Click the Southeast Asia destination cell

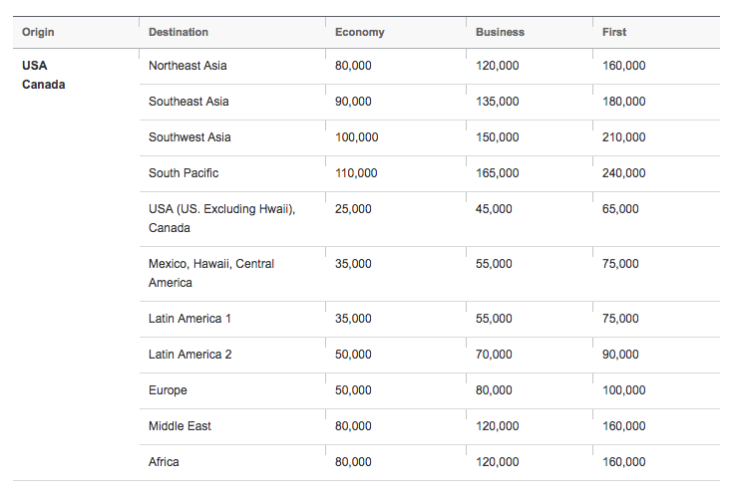[187, 102]
